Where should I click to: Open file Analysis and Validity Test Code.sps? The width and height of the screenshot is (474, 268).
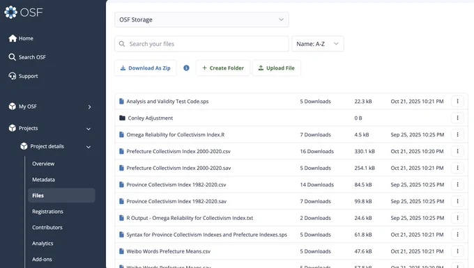[167, 102]
